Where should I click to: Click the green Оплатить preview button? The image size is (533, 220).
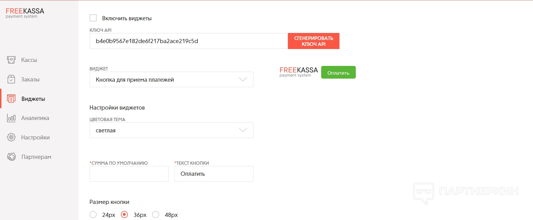pos(338,73)
